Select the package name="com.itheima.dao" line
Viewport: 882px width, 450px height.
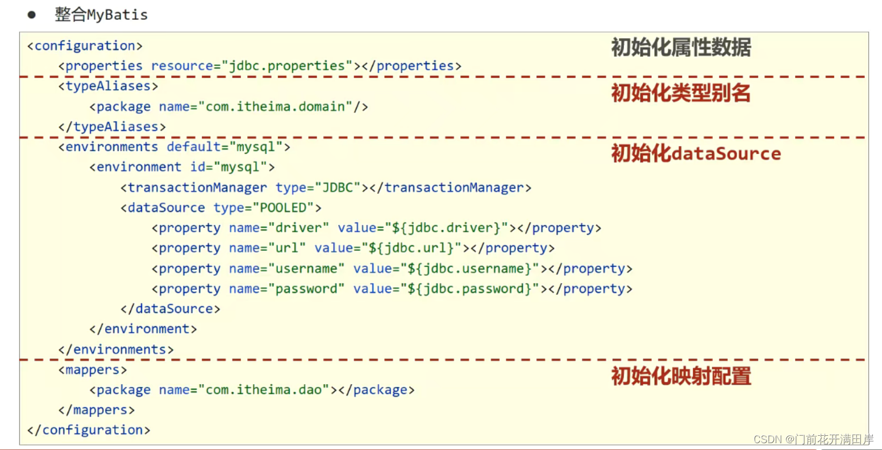pos(252,390)
